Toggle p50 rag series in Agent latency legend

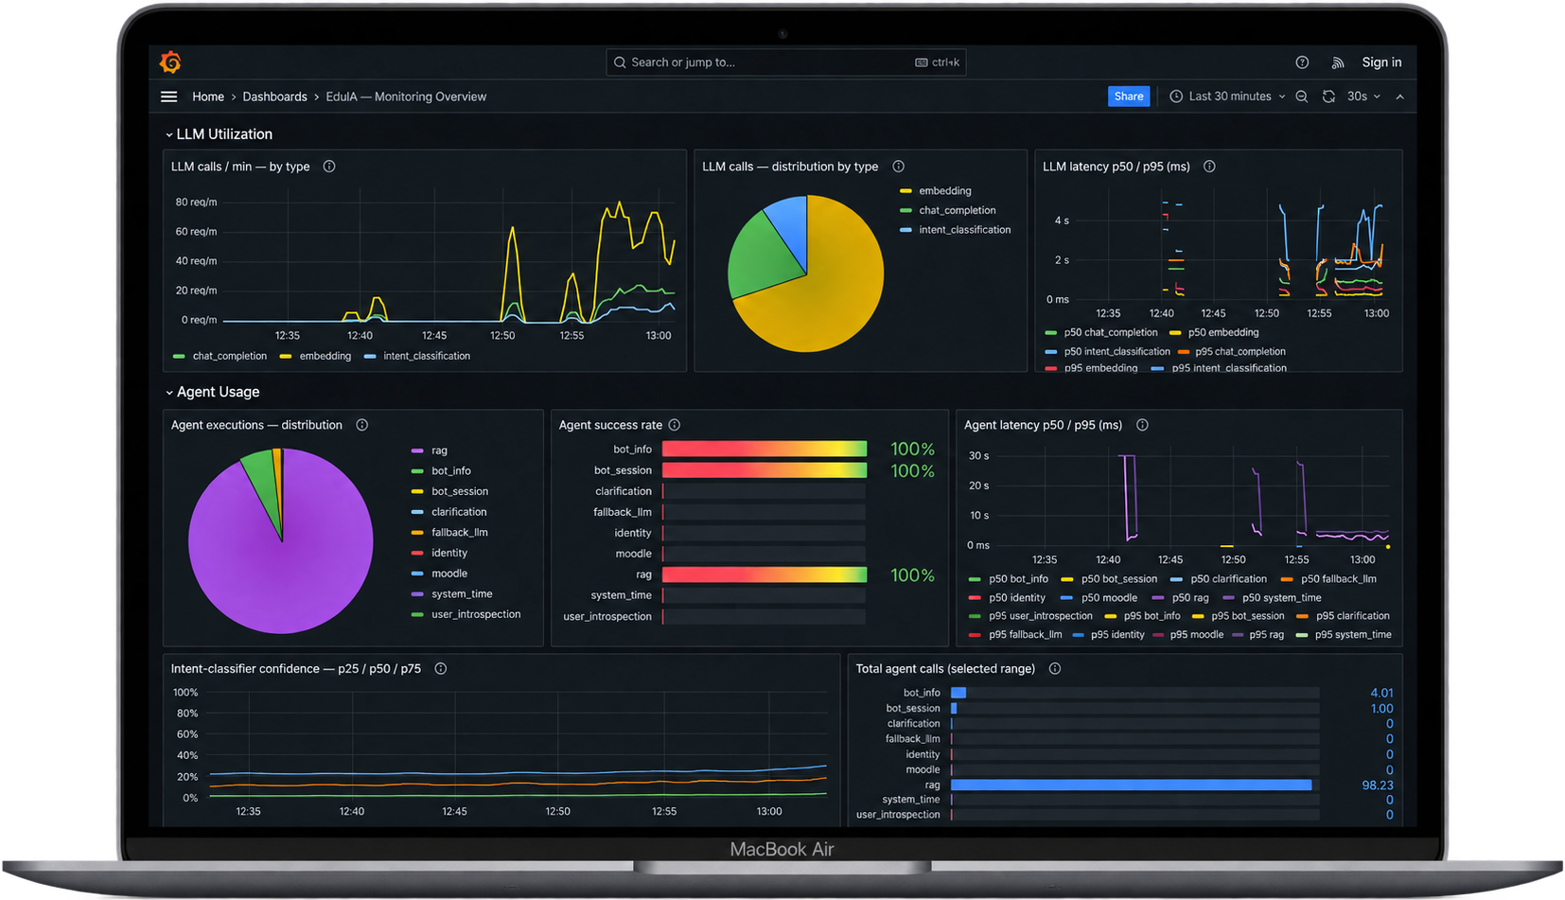(1190, 597)
